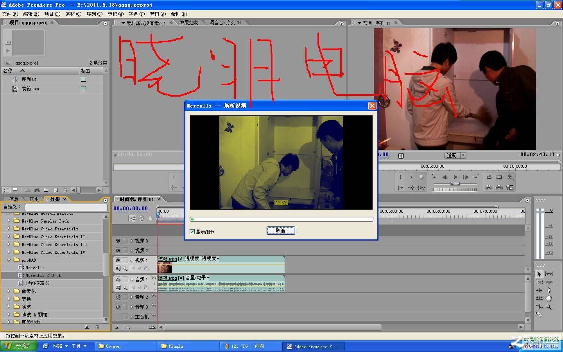Viewport: 563px width, 352px height.
Task: Click Set Unnumbered Marker in timeline header
Action: tap(150, 219)
